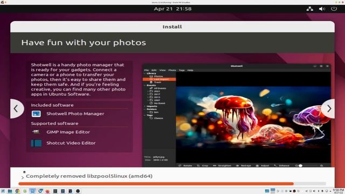
Task: Click the 'Completely removed libzpool5linux (amd64)' status
Action: pyautogui.click(x=89, y=176)
